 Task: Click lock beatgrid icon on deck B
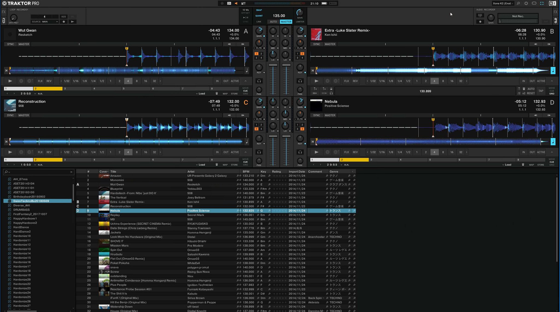(331, 89)
